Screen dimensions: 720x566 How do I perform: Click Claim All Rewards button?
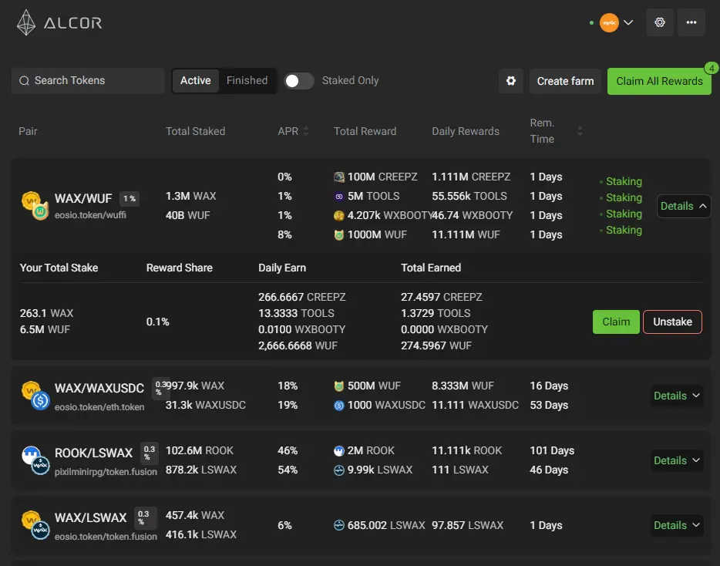click(659, 81)
